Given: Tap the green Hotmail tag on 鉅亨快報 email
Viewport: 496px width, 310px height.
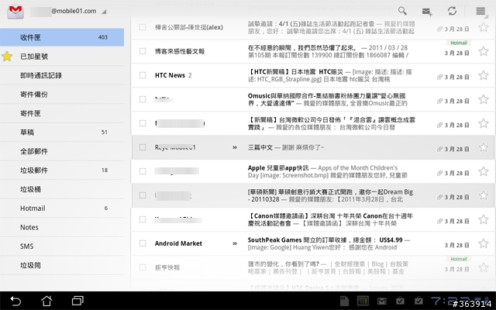Looking at the screenshot, I should point(458,259).
